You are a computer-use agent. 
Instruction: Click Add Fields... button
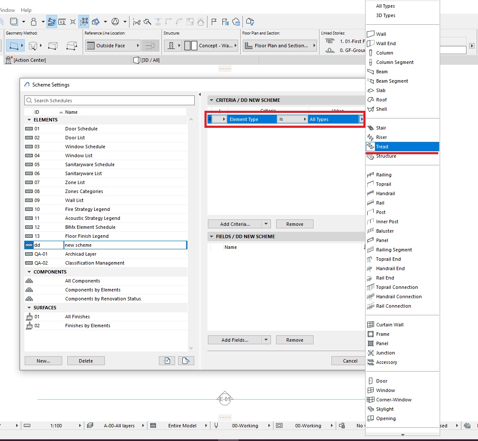[x=235, y=340]
